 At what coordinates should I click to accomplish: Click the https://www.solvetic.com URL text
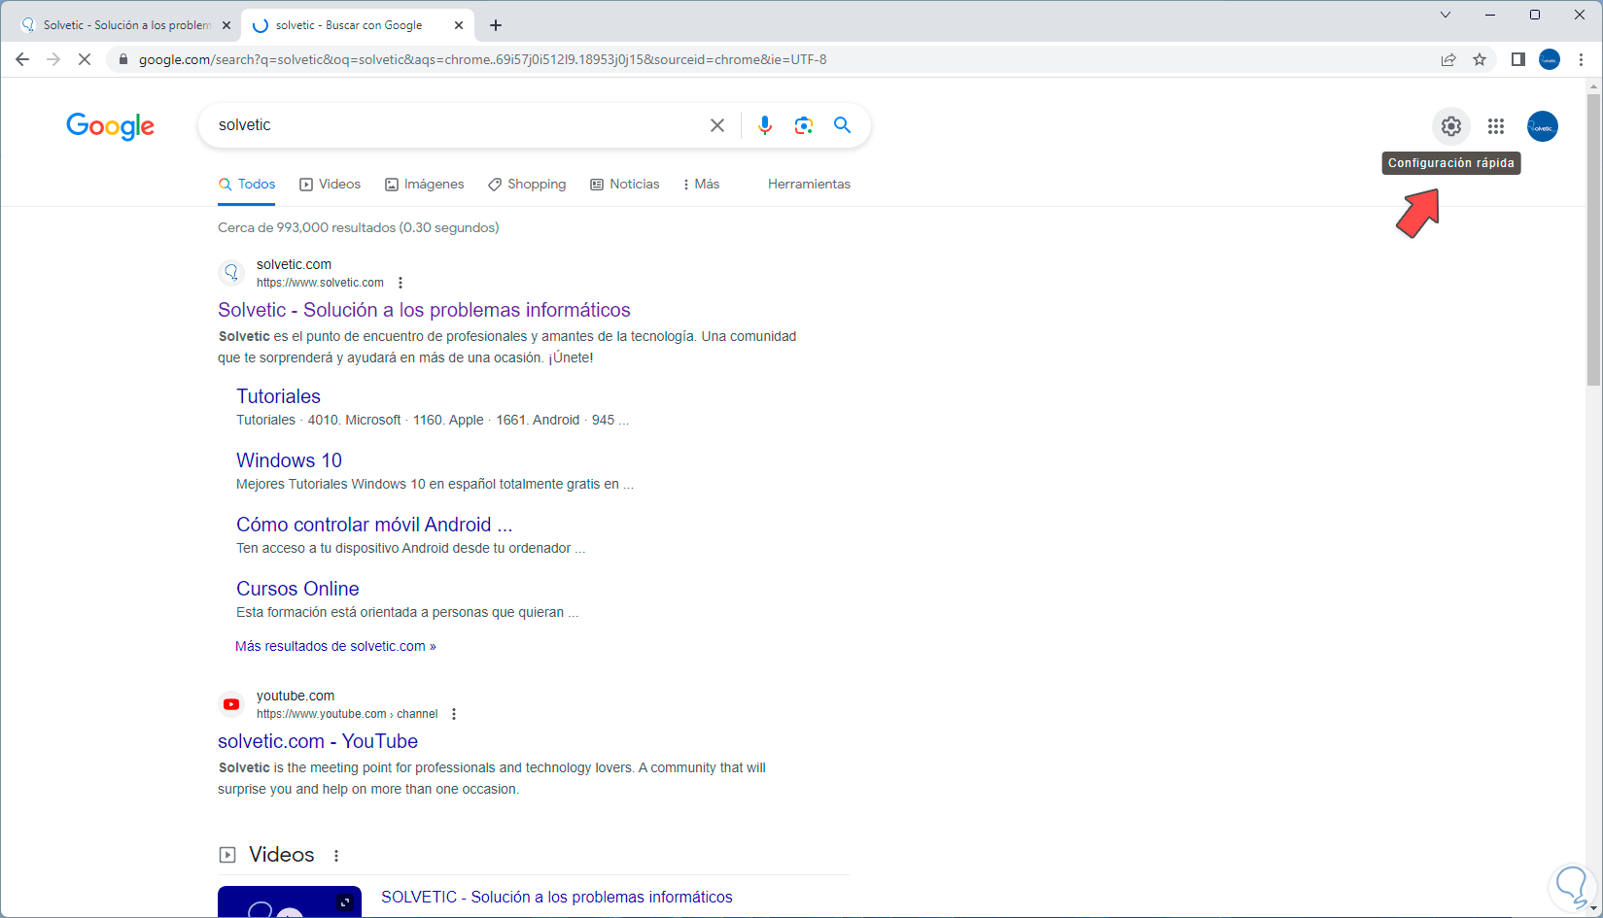pyautogui.click(x=320, y=283)
